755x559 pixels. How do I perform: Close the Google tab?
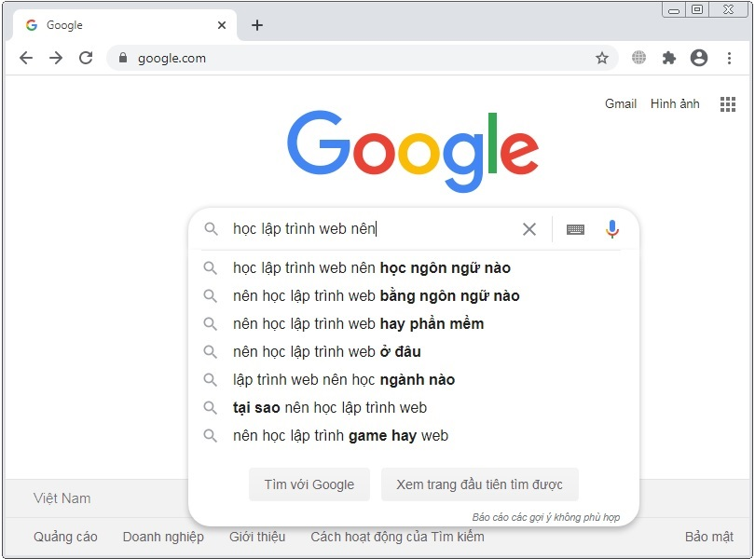[222, 25]
